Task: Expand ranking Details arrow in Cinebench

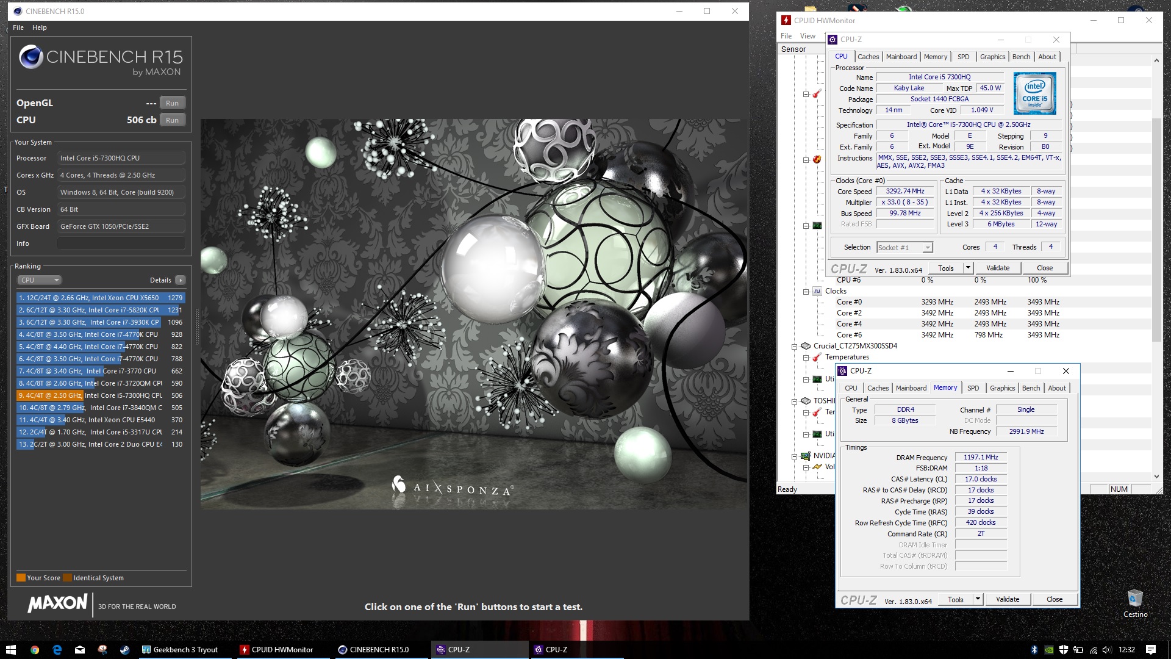Action: [x=180, y=280]
